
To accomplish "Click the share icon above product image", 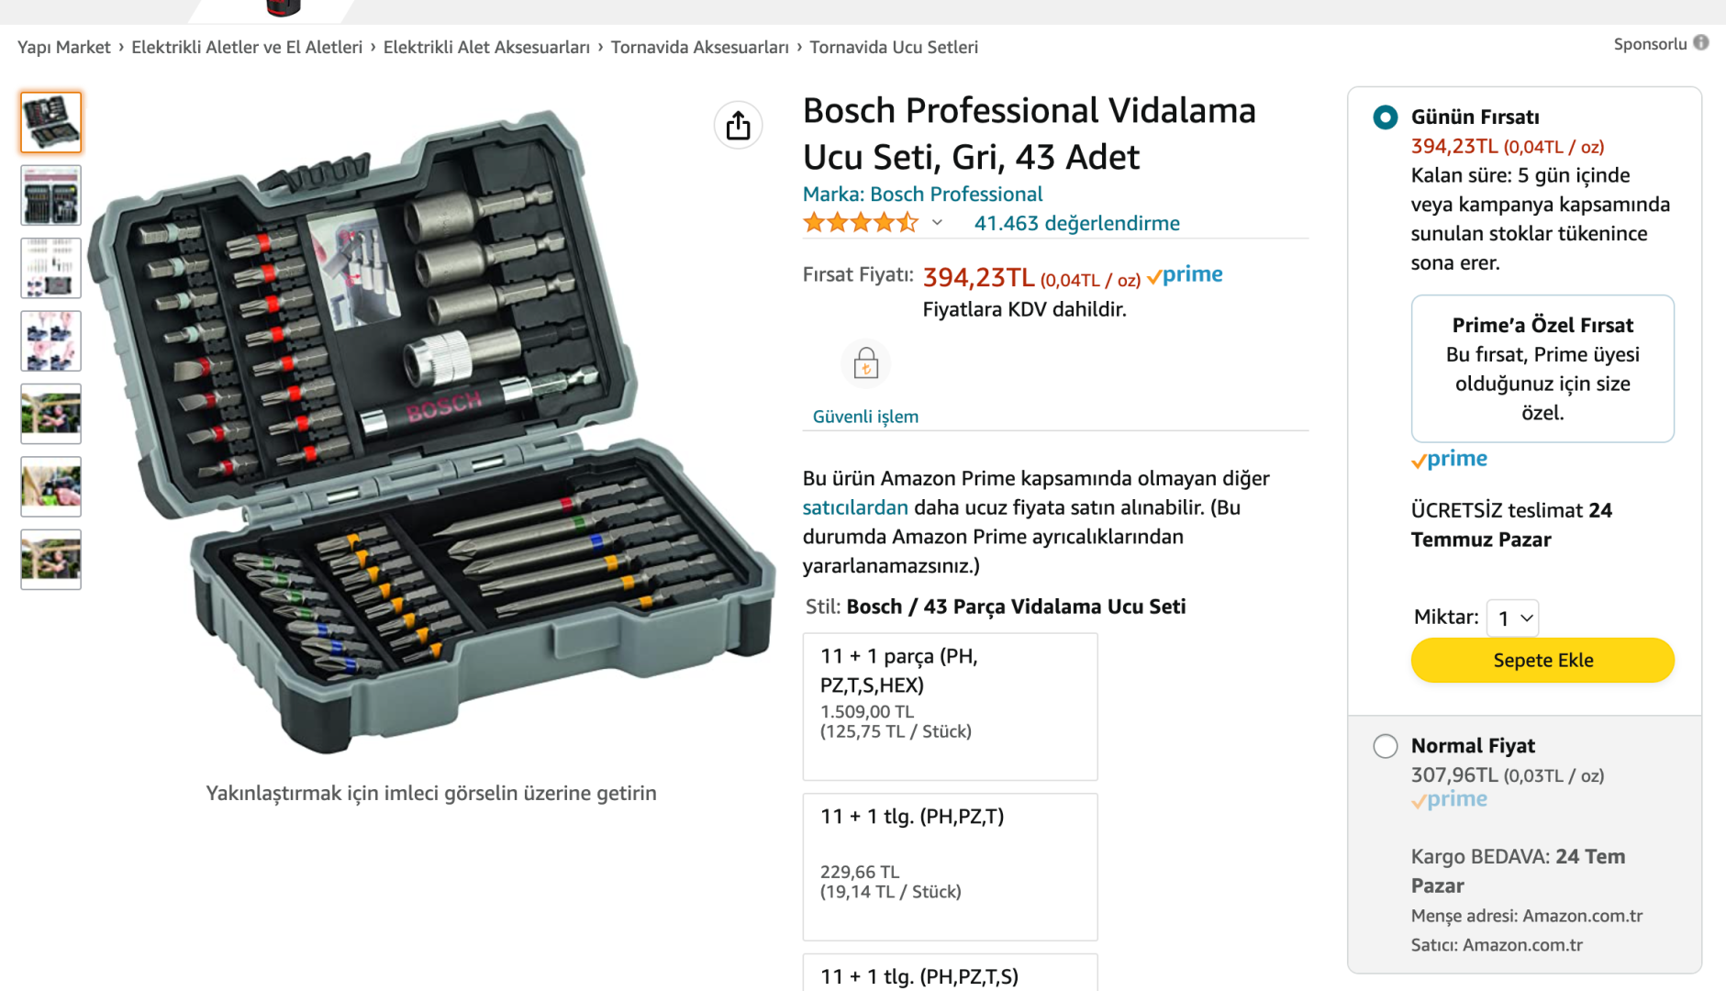I will [738, 126].
